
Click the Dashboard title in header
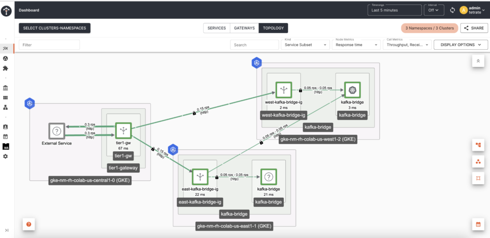click(x=29, y=10)
